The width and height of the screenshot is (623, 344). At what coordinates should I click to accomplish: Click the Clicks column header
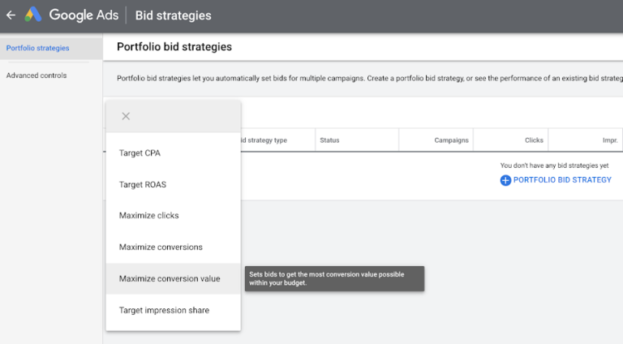click(533, 140)
